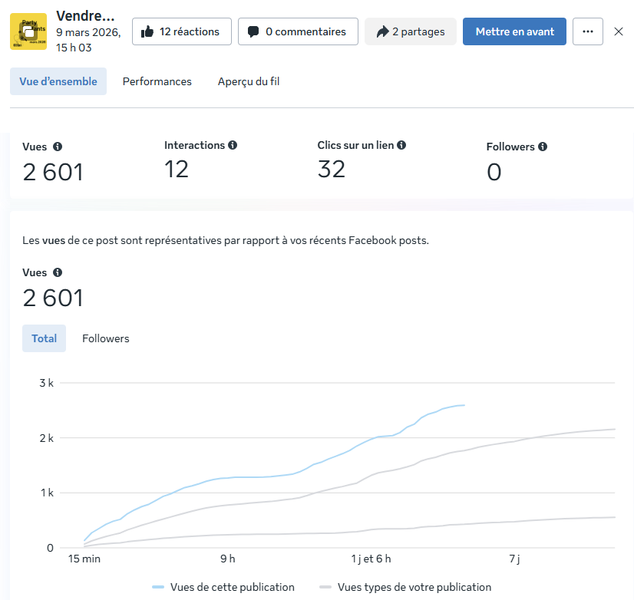The height and width of the screenshot is (600, 634).
Task: Open the three-dots more options menu
Action: [x=588, y=31]
